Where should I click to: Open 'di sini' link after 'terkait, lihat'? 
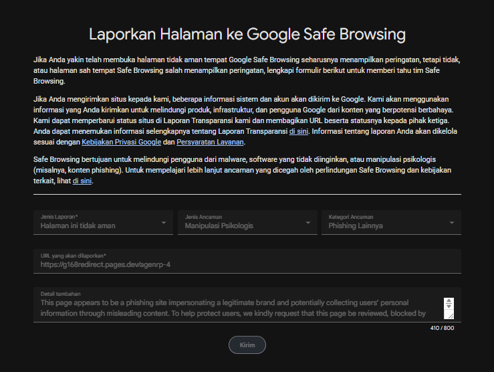pyautogui.click(x=82, y=181)
